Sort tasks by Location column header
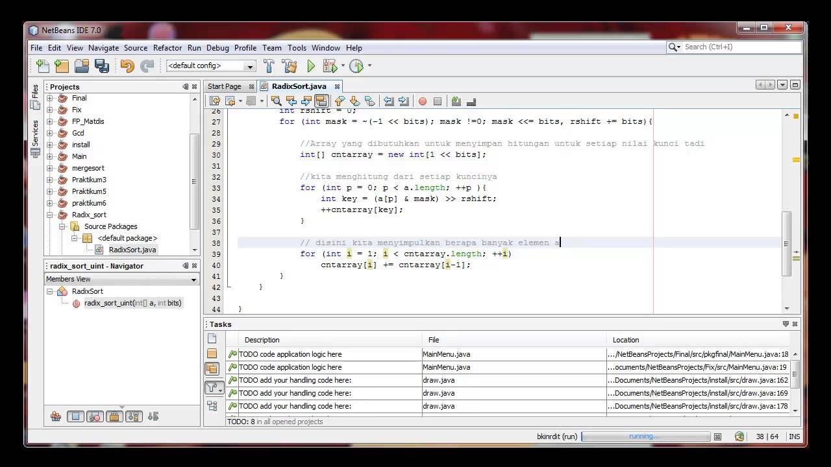 [x=699, y=340]
